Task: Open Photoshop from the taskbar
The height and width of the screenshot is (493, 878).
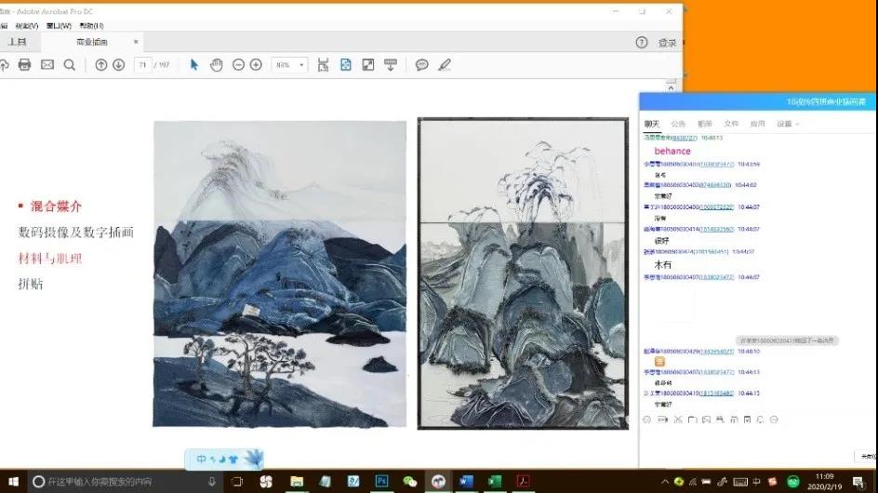Action: tap(382, 481)
